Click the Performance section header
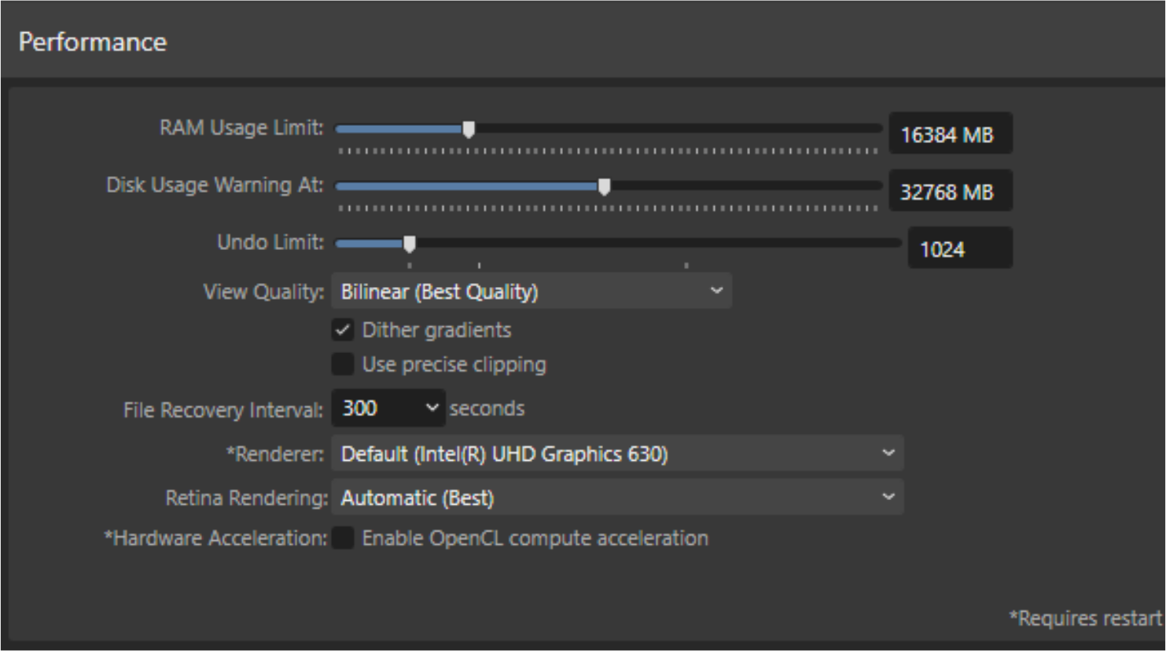Image resolution: width=1166 pixels, height=651 pixels. 93,42
